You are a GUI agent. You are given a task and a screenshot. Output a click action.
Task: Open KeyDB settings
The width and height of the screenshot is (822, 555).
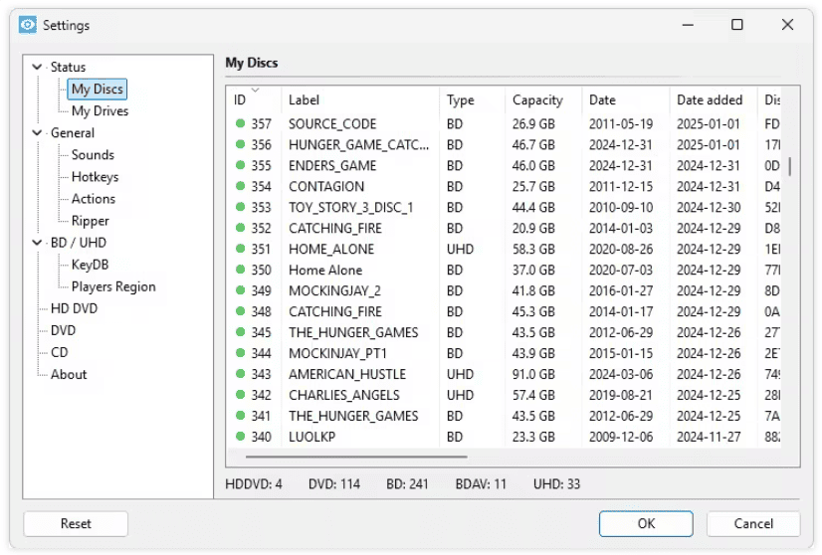tap(91, 265)
